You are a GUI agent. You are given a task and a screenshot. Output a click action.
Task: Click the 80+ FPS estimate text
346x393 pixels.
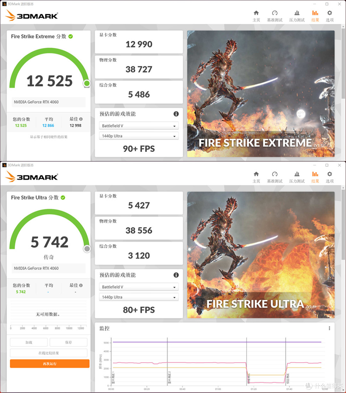click(139, 310)
